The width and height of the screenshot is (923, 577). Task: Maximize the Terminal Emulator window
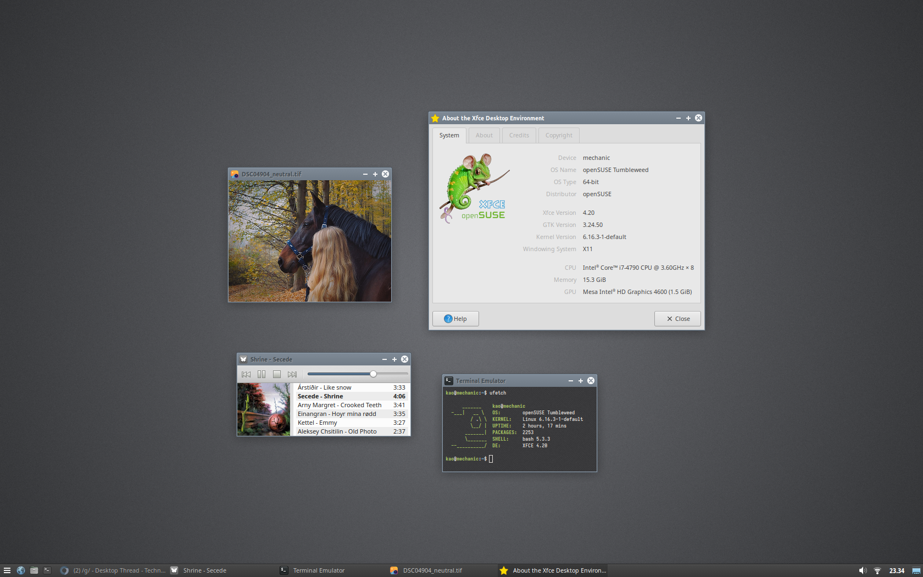(x=581, y=381)
